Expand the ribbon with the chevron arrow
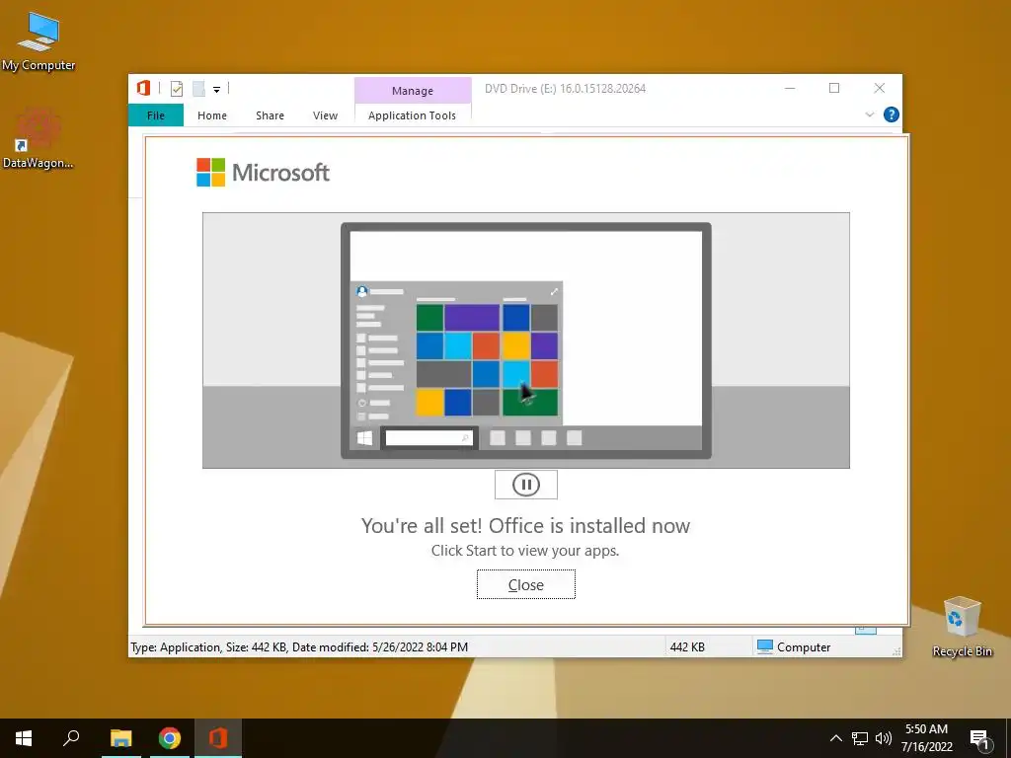1011x758 pixels. (x=869, y=114)
